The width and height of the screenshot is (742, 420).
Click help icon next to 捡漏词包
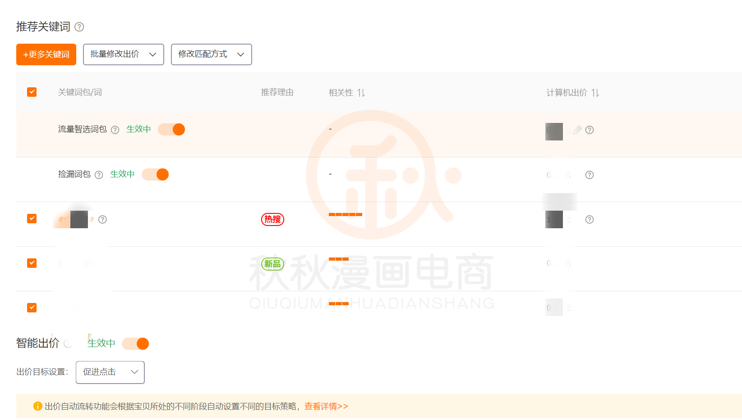coord(99,175)
